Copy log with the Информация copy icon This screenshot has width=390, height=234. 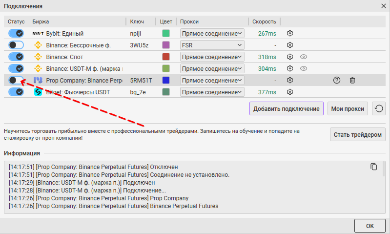pos(373,167)
